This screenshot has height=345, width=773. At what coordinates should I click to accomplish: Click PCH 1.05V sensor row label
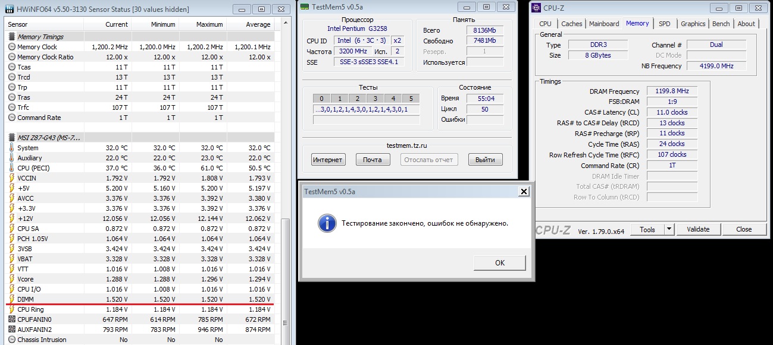click(33, 239)
